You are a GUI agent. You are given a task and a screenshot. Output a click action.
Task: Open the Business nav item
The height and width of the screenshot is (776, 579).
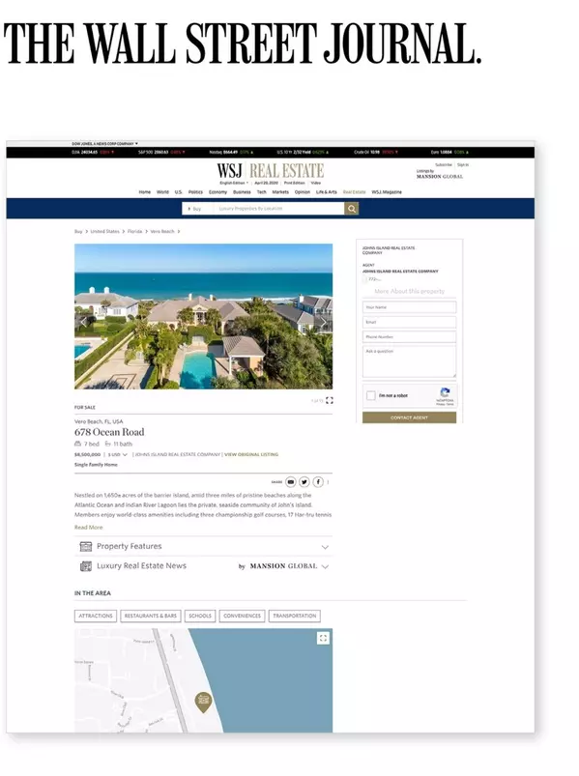pos(242,192)
